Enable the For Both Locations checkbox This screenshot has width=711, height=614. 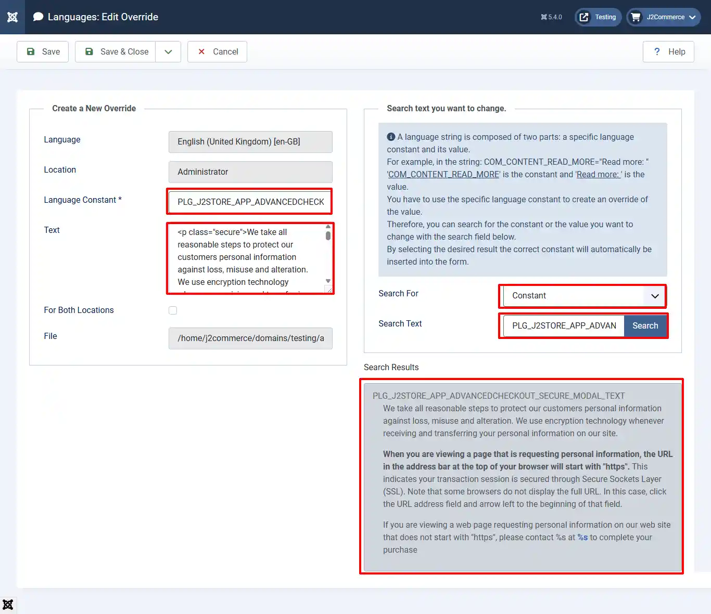(x=173, y=310)
